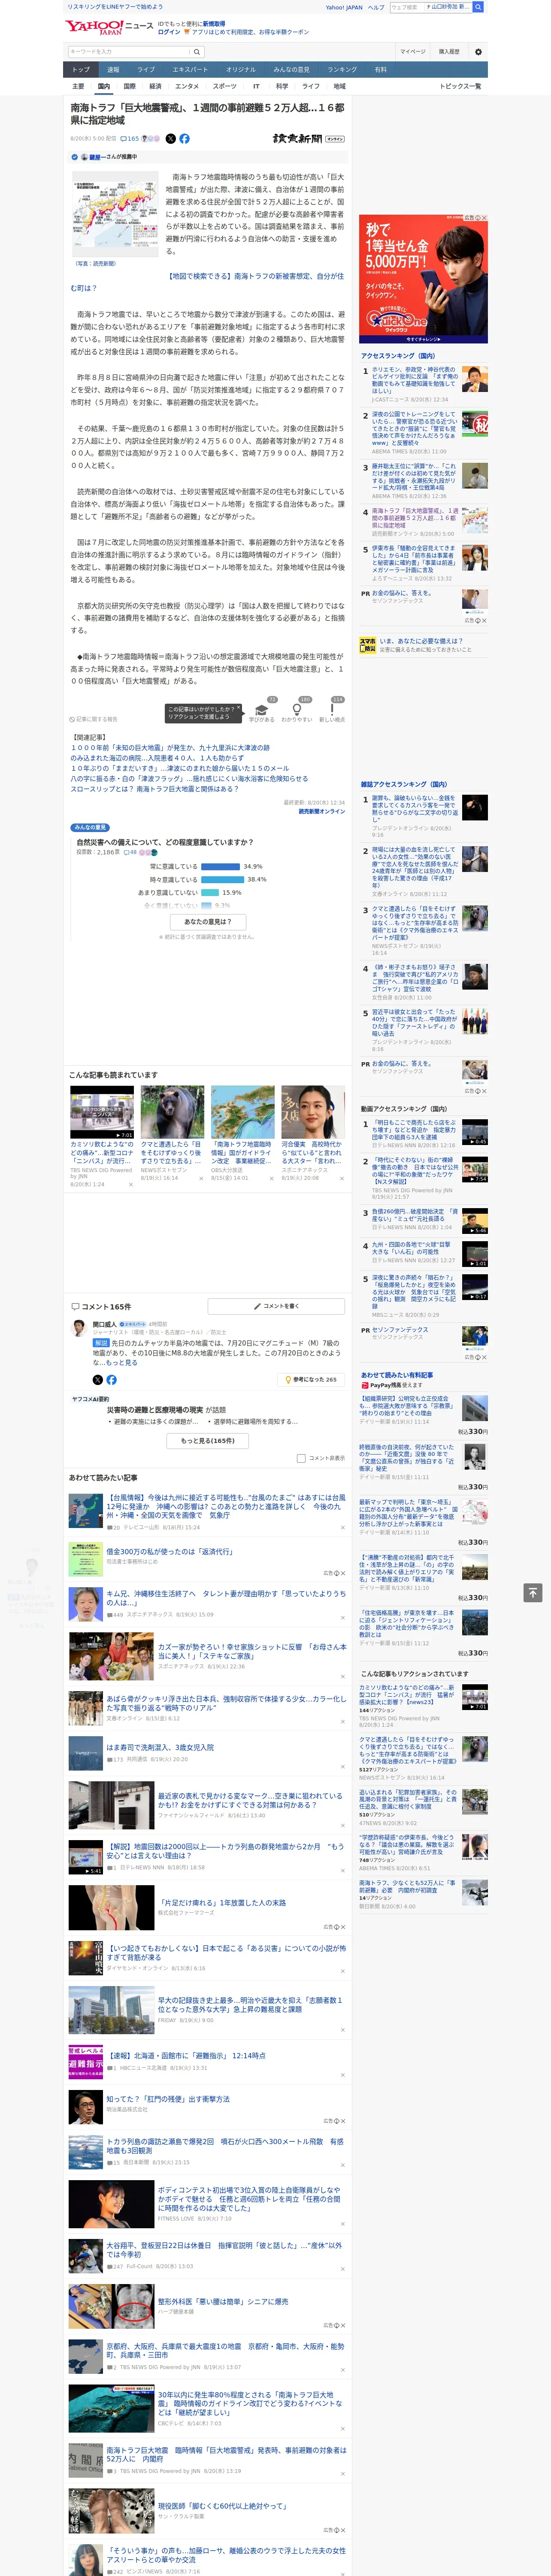
Task: Click the わかりやすい lightbulb reaction
Action: (x=297, y=711)
